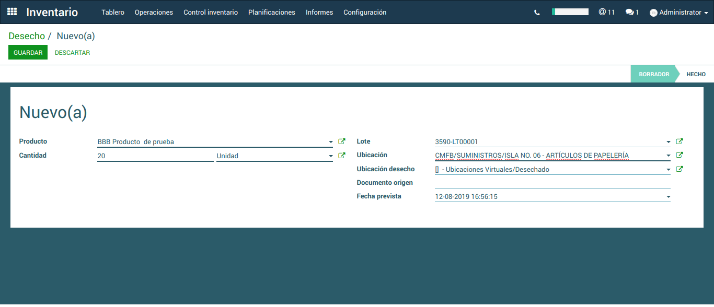714x307 pixels.
Task: Open external link for Ubicación field
Action: coord(680,155)
